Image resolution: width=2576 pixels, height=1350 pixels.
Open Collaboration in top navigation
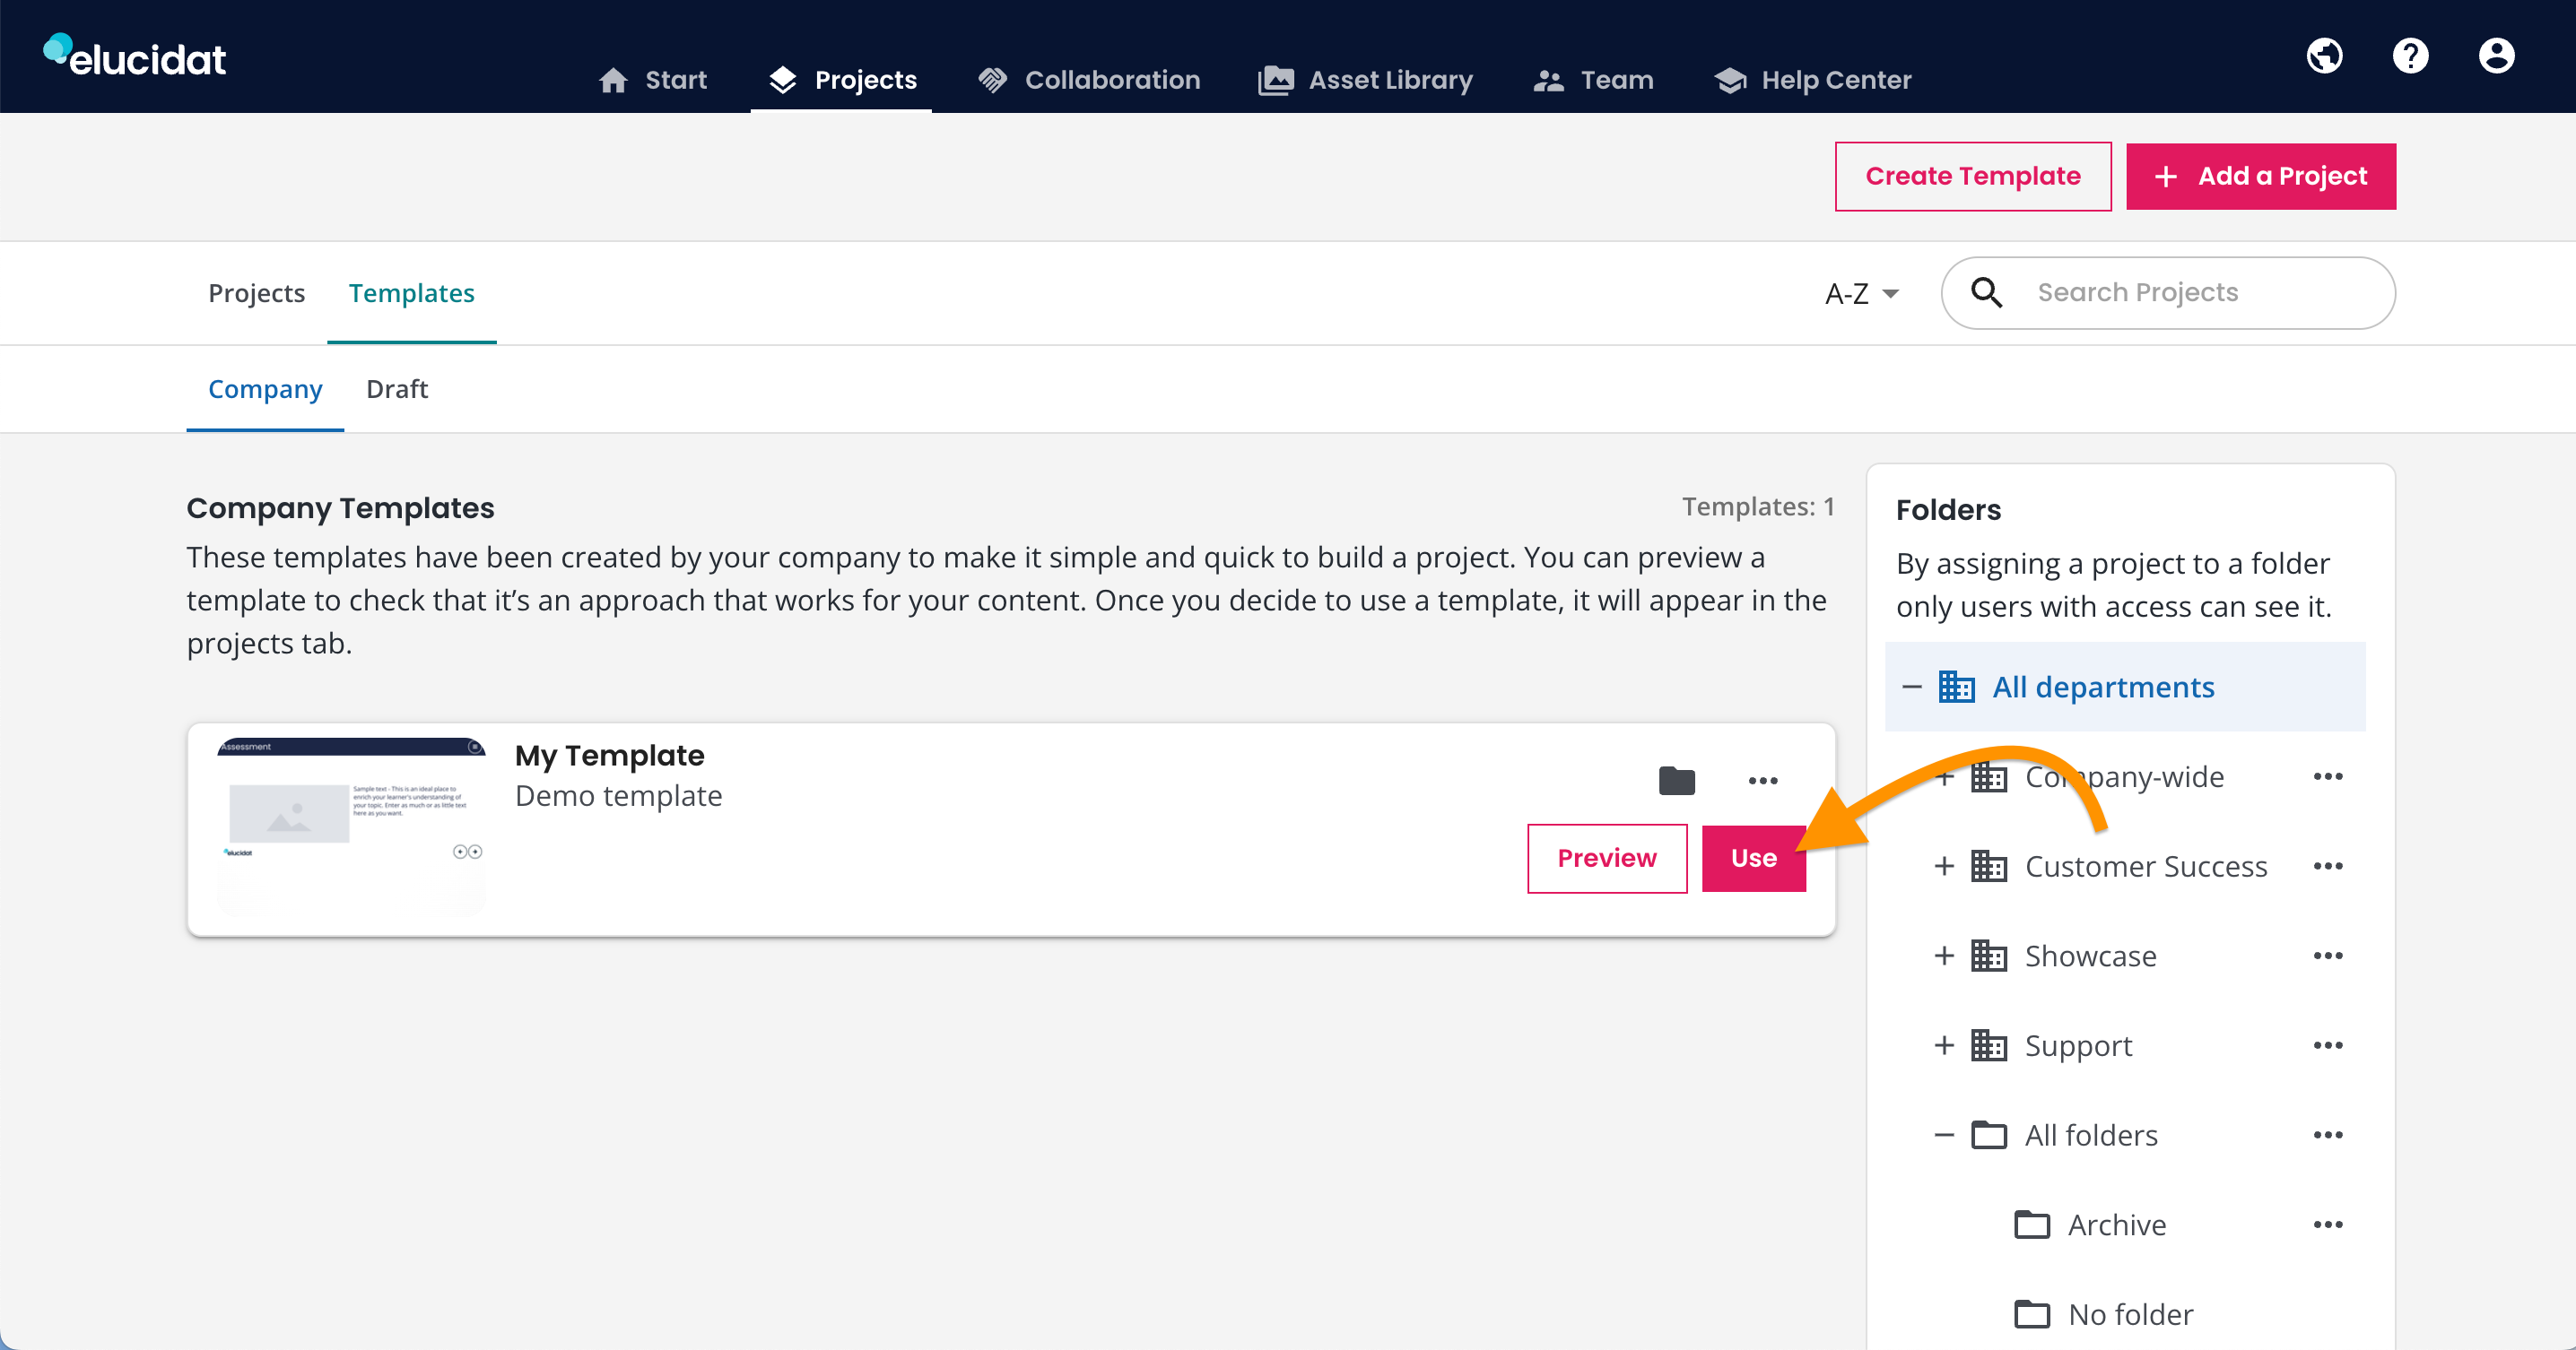1089,80
